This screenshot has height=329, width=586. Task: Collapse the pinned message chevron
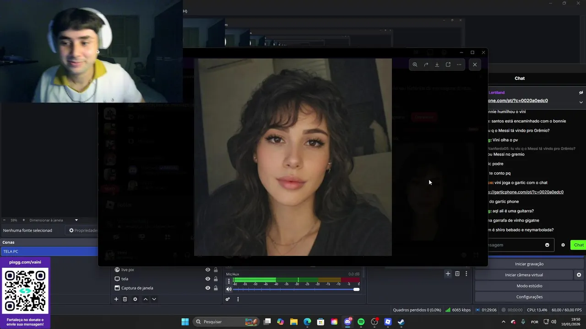pos(581,102)
